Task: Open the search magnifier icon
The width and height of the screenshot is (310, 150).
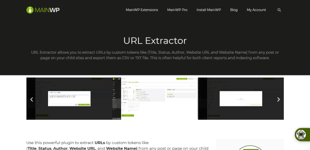Action: click(x=279, y=10)
